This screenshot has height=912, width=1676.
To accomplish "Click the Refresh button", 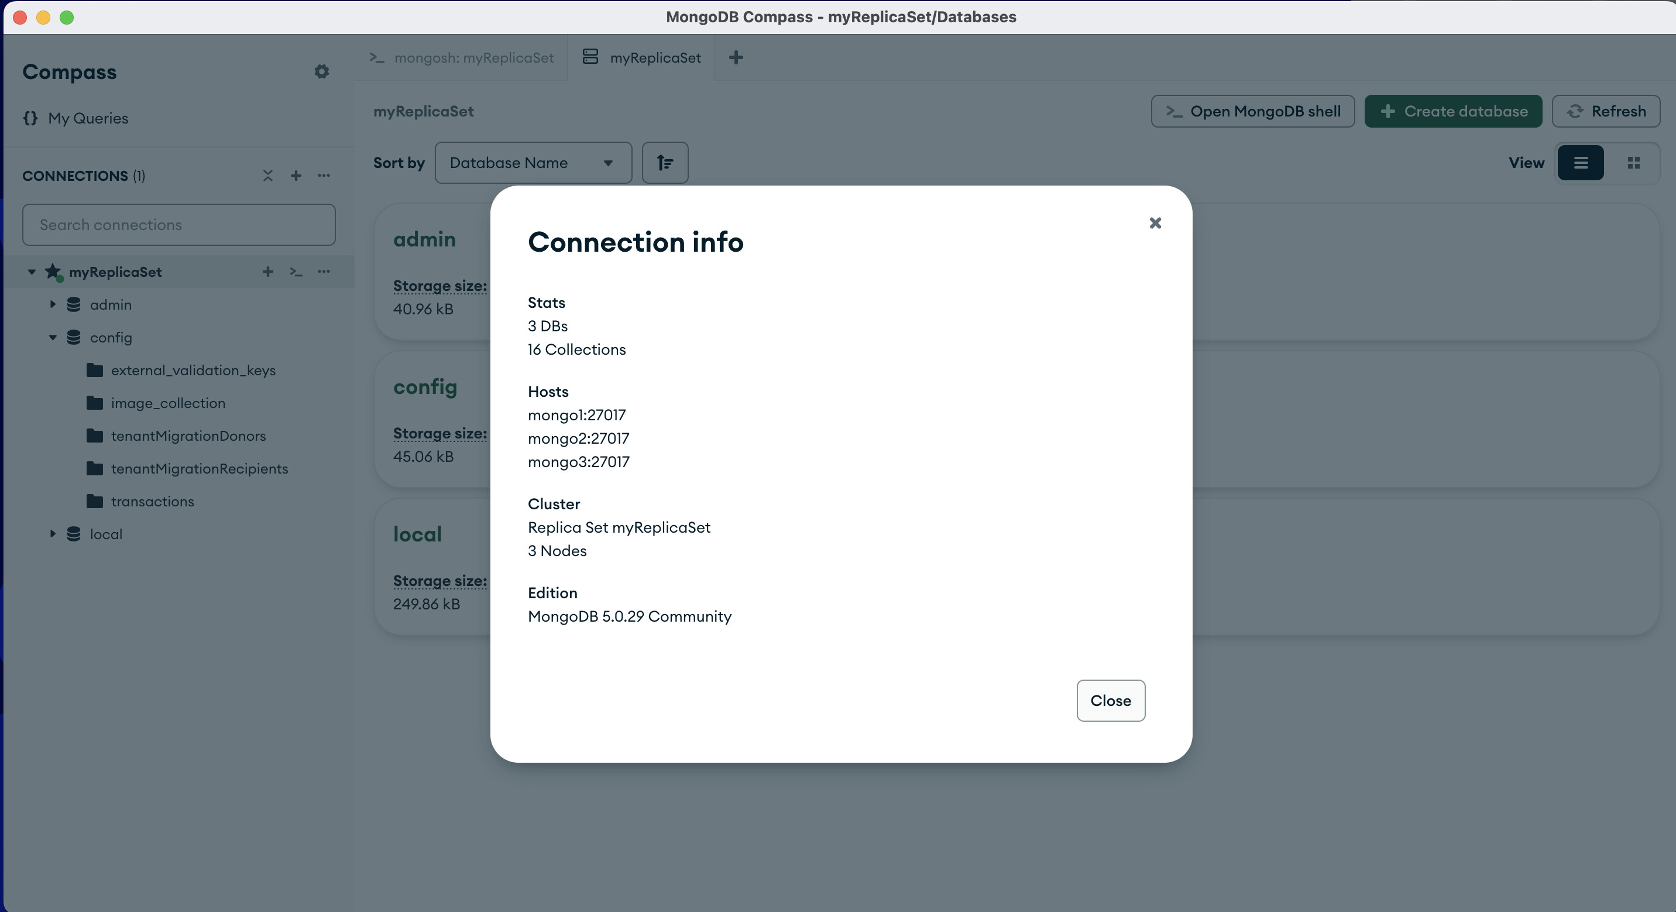I will tap(1606, 111).
